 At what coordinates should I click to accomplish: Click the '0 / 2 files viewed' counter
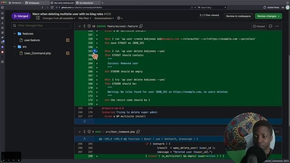tap(209, 15)
